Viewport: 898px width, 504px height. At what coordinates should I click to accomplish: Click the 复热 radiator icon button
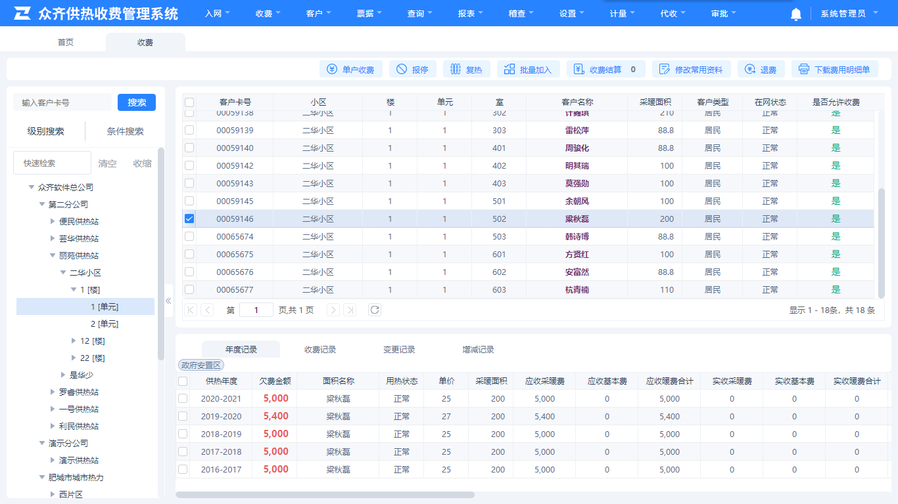[467, 69]
